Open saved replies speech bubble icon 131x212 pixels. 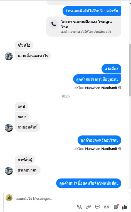click(97, 207)
